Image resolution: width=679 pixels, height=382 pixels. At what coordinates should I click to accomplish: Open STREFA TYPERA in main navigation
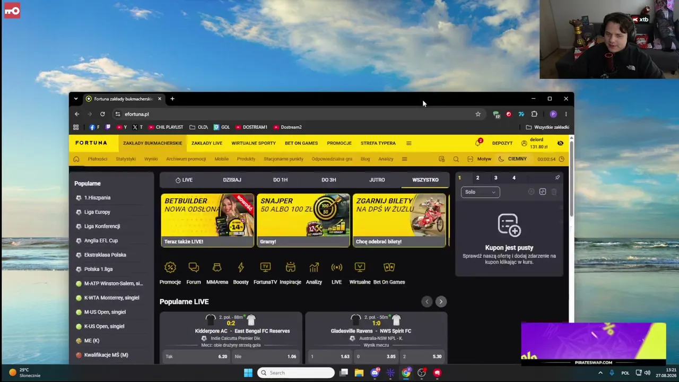tap(378, 143)
